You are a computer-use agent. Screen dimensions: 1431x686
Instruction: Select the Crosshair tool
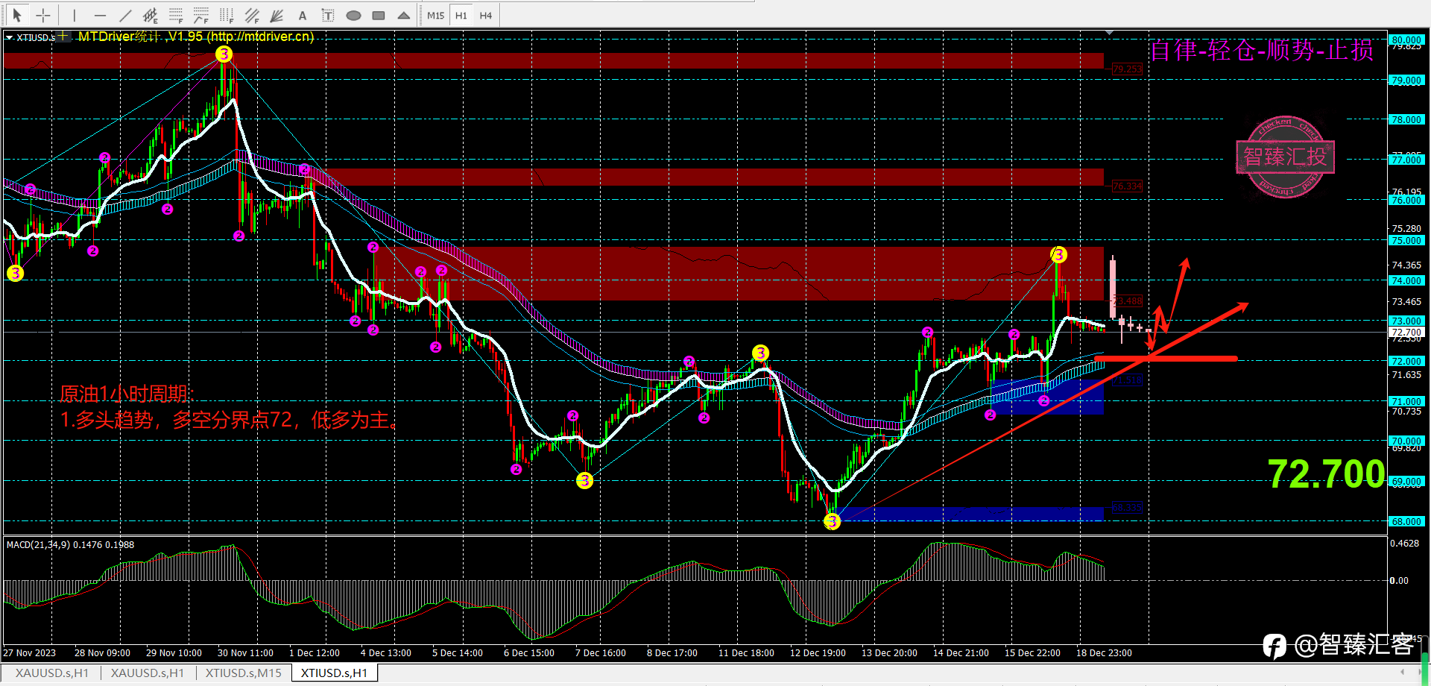[43, 15]
